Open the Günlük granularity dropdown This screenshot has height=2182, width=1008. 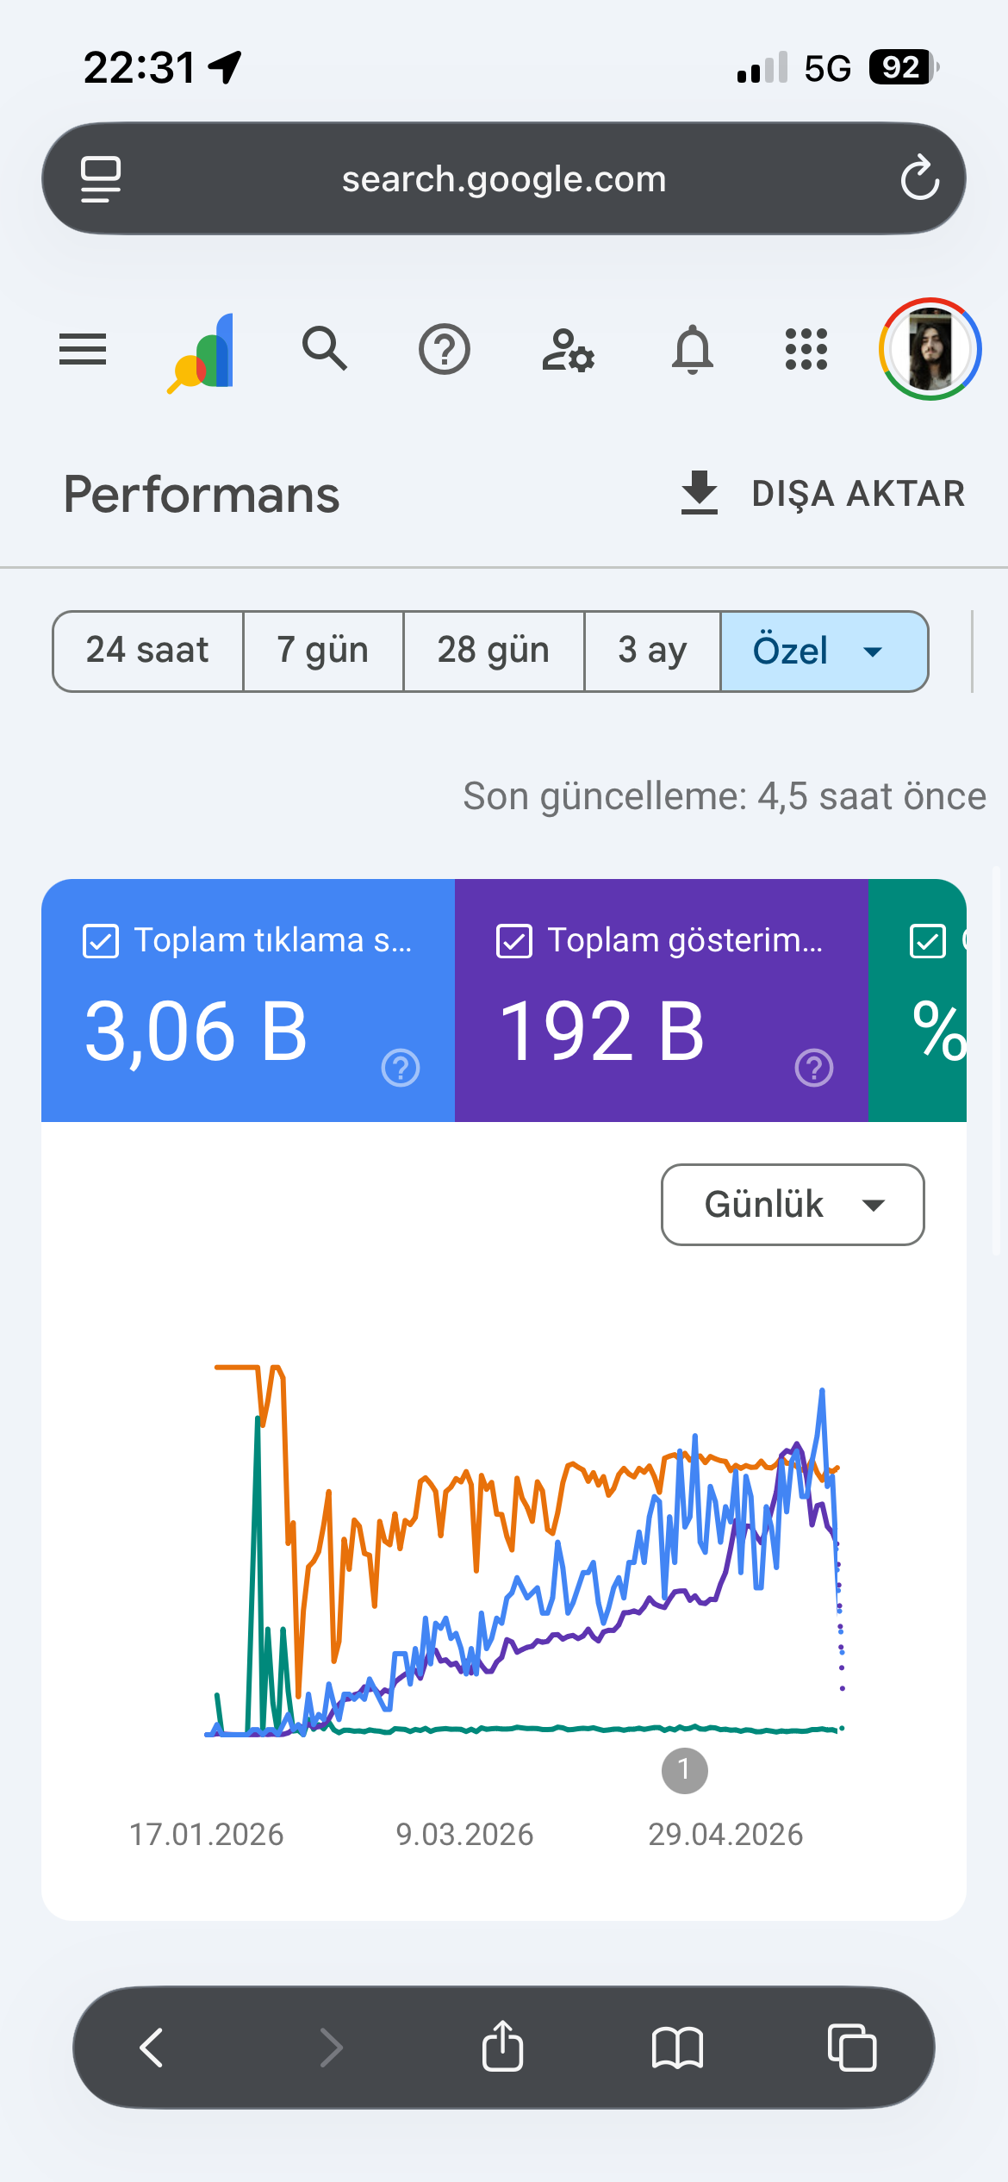[793, 1205]
